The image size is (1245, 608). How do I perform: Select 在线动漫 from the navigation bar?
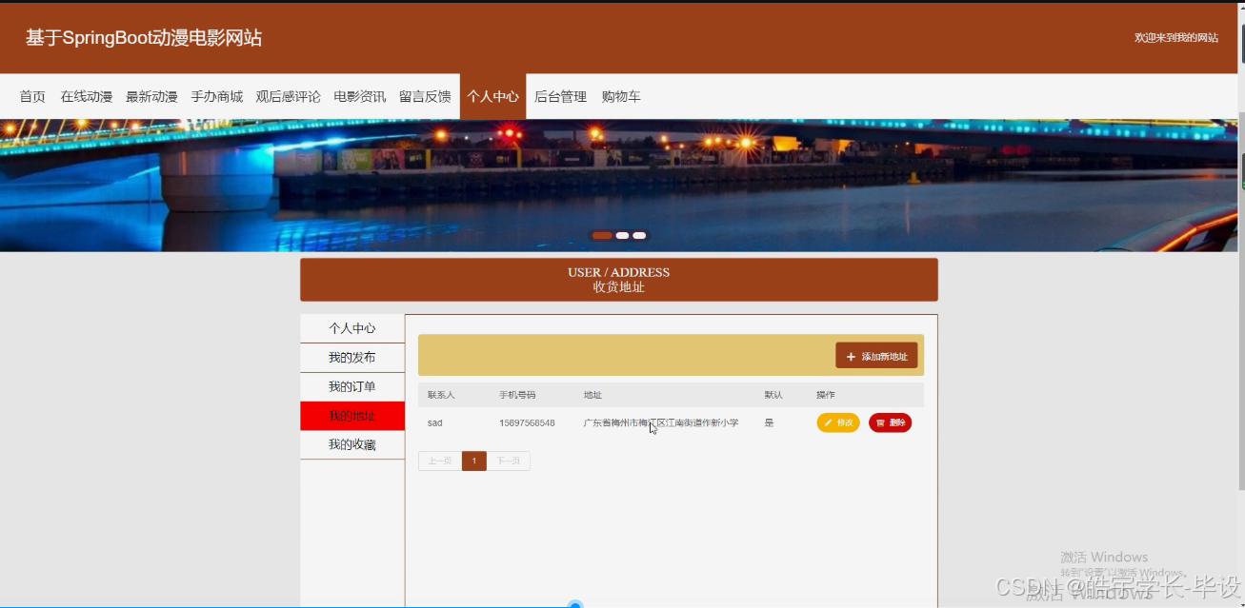pos(89,96)
